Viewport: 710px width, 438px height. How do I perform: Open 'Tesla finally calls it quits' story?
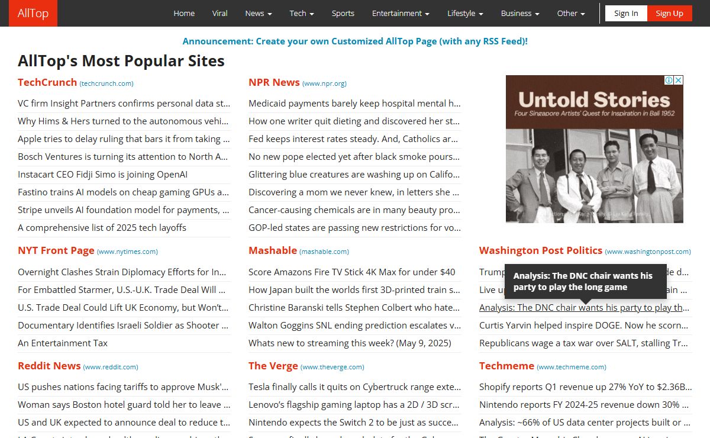(355, 387)
